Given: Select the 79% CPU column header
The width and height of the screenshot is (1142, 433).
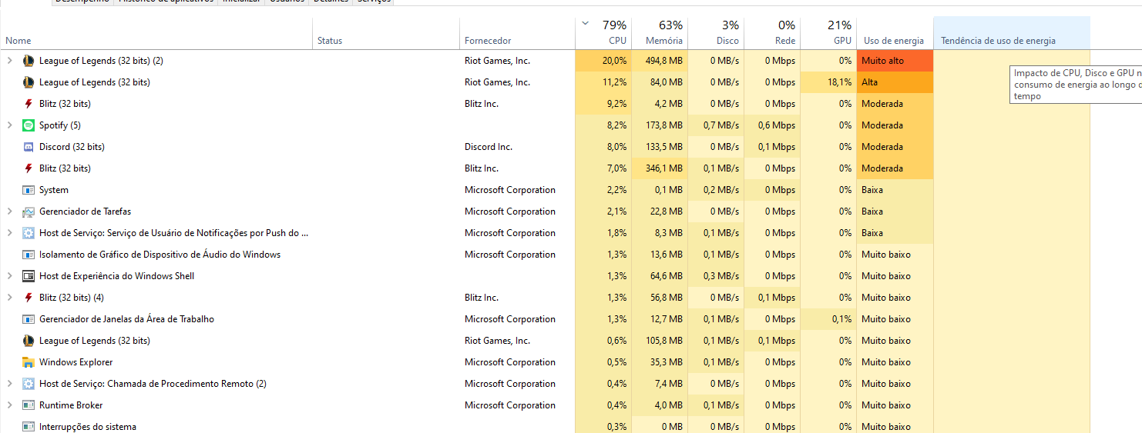Looking at the screenshot, I should [603, 34].
